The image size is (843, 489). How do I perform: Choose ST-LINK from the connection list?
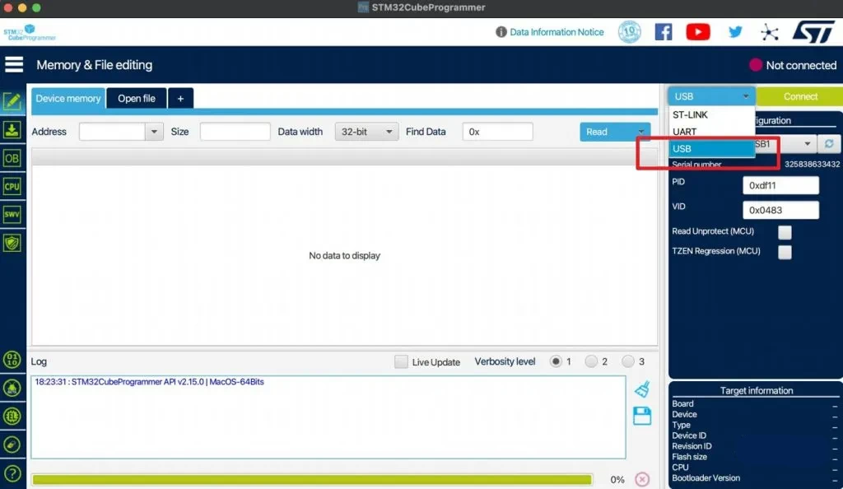click(712, 114)
